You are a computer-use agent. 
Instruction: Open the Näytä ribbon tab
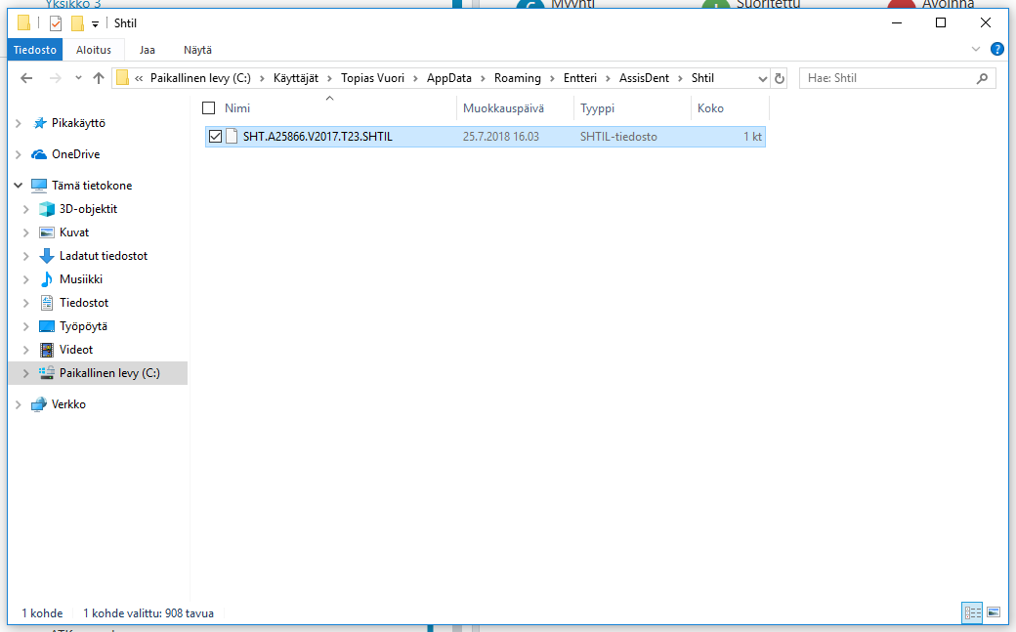(x=197, y=50)
